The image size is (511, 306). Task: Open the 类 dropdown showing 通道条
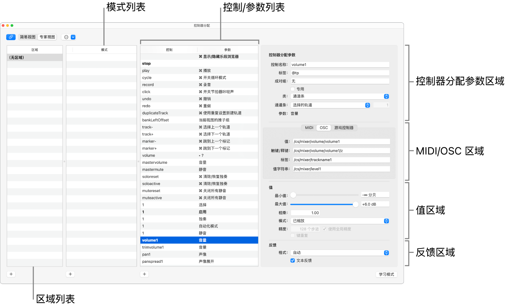coord(339,96)
